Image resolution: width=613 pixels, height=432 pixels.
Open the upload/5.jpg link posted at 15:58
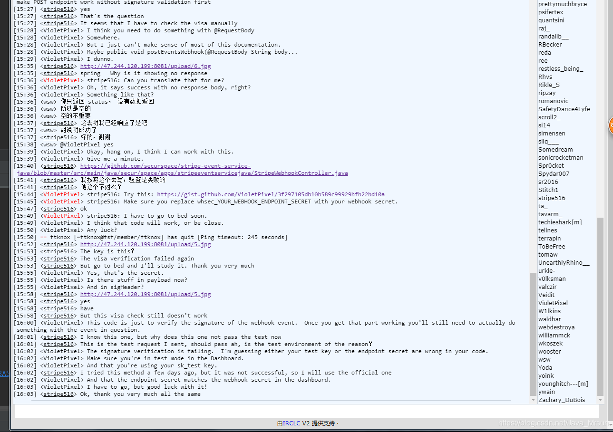point(146,294)
